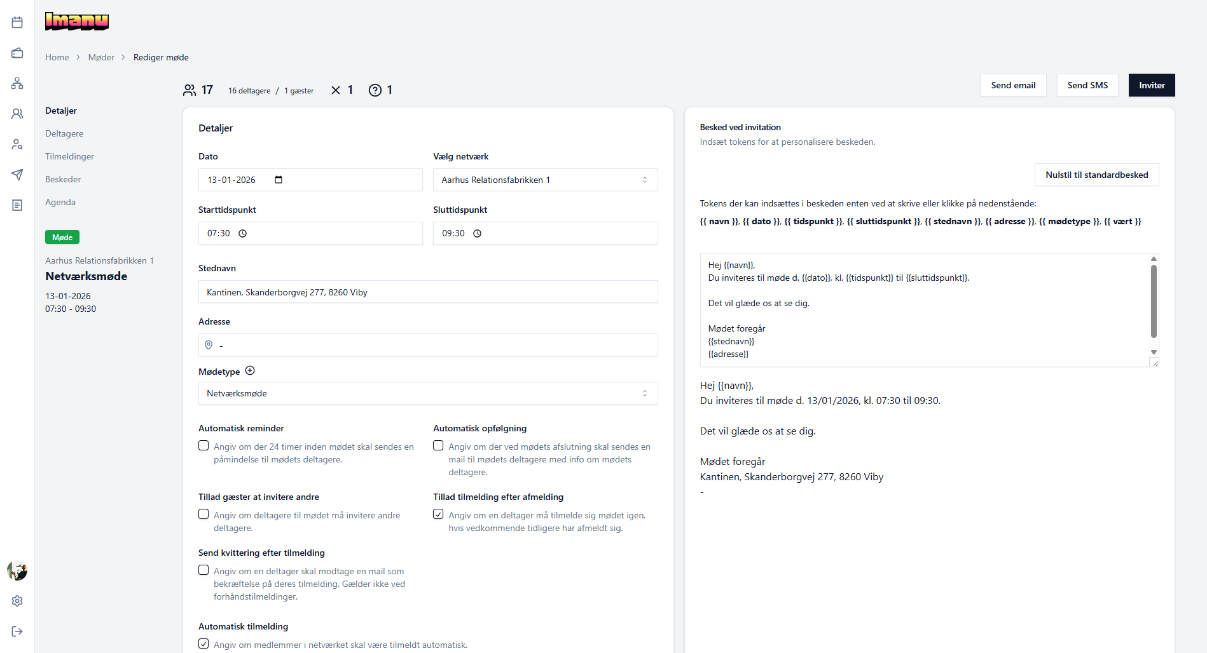Switch to the Deltagere section

pyautogui.click(x=64, y=133)
